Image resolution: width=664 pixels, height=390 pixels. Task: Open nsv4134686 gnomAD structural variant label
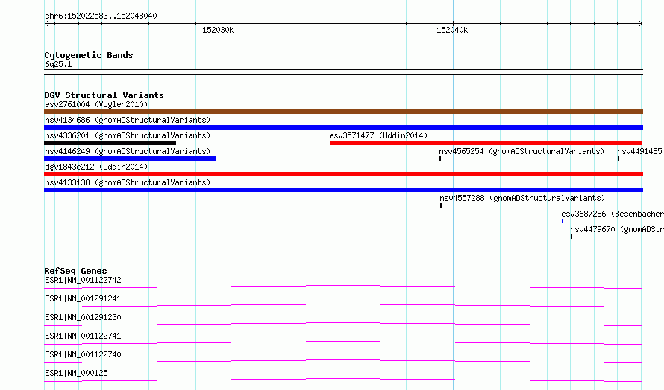click(128, 120)
